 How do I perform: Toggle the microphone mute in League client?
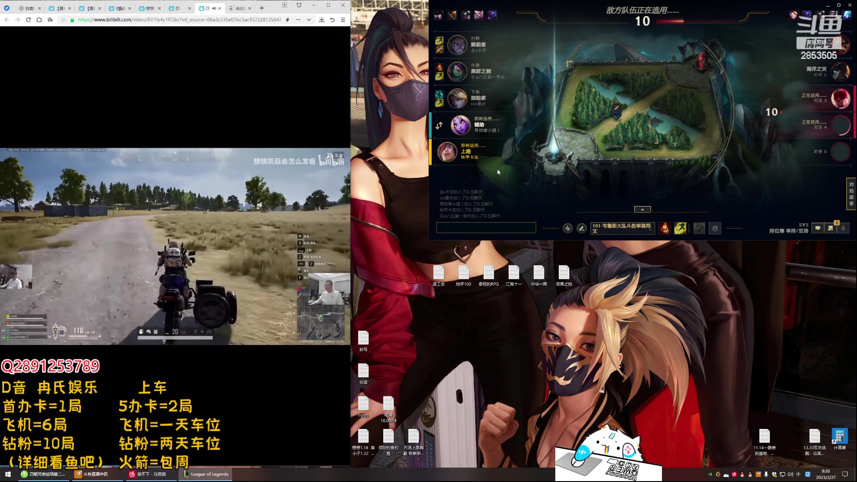point(843,228)
